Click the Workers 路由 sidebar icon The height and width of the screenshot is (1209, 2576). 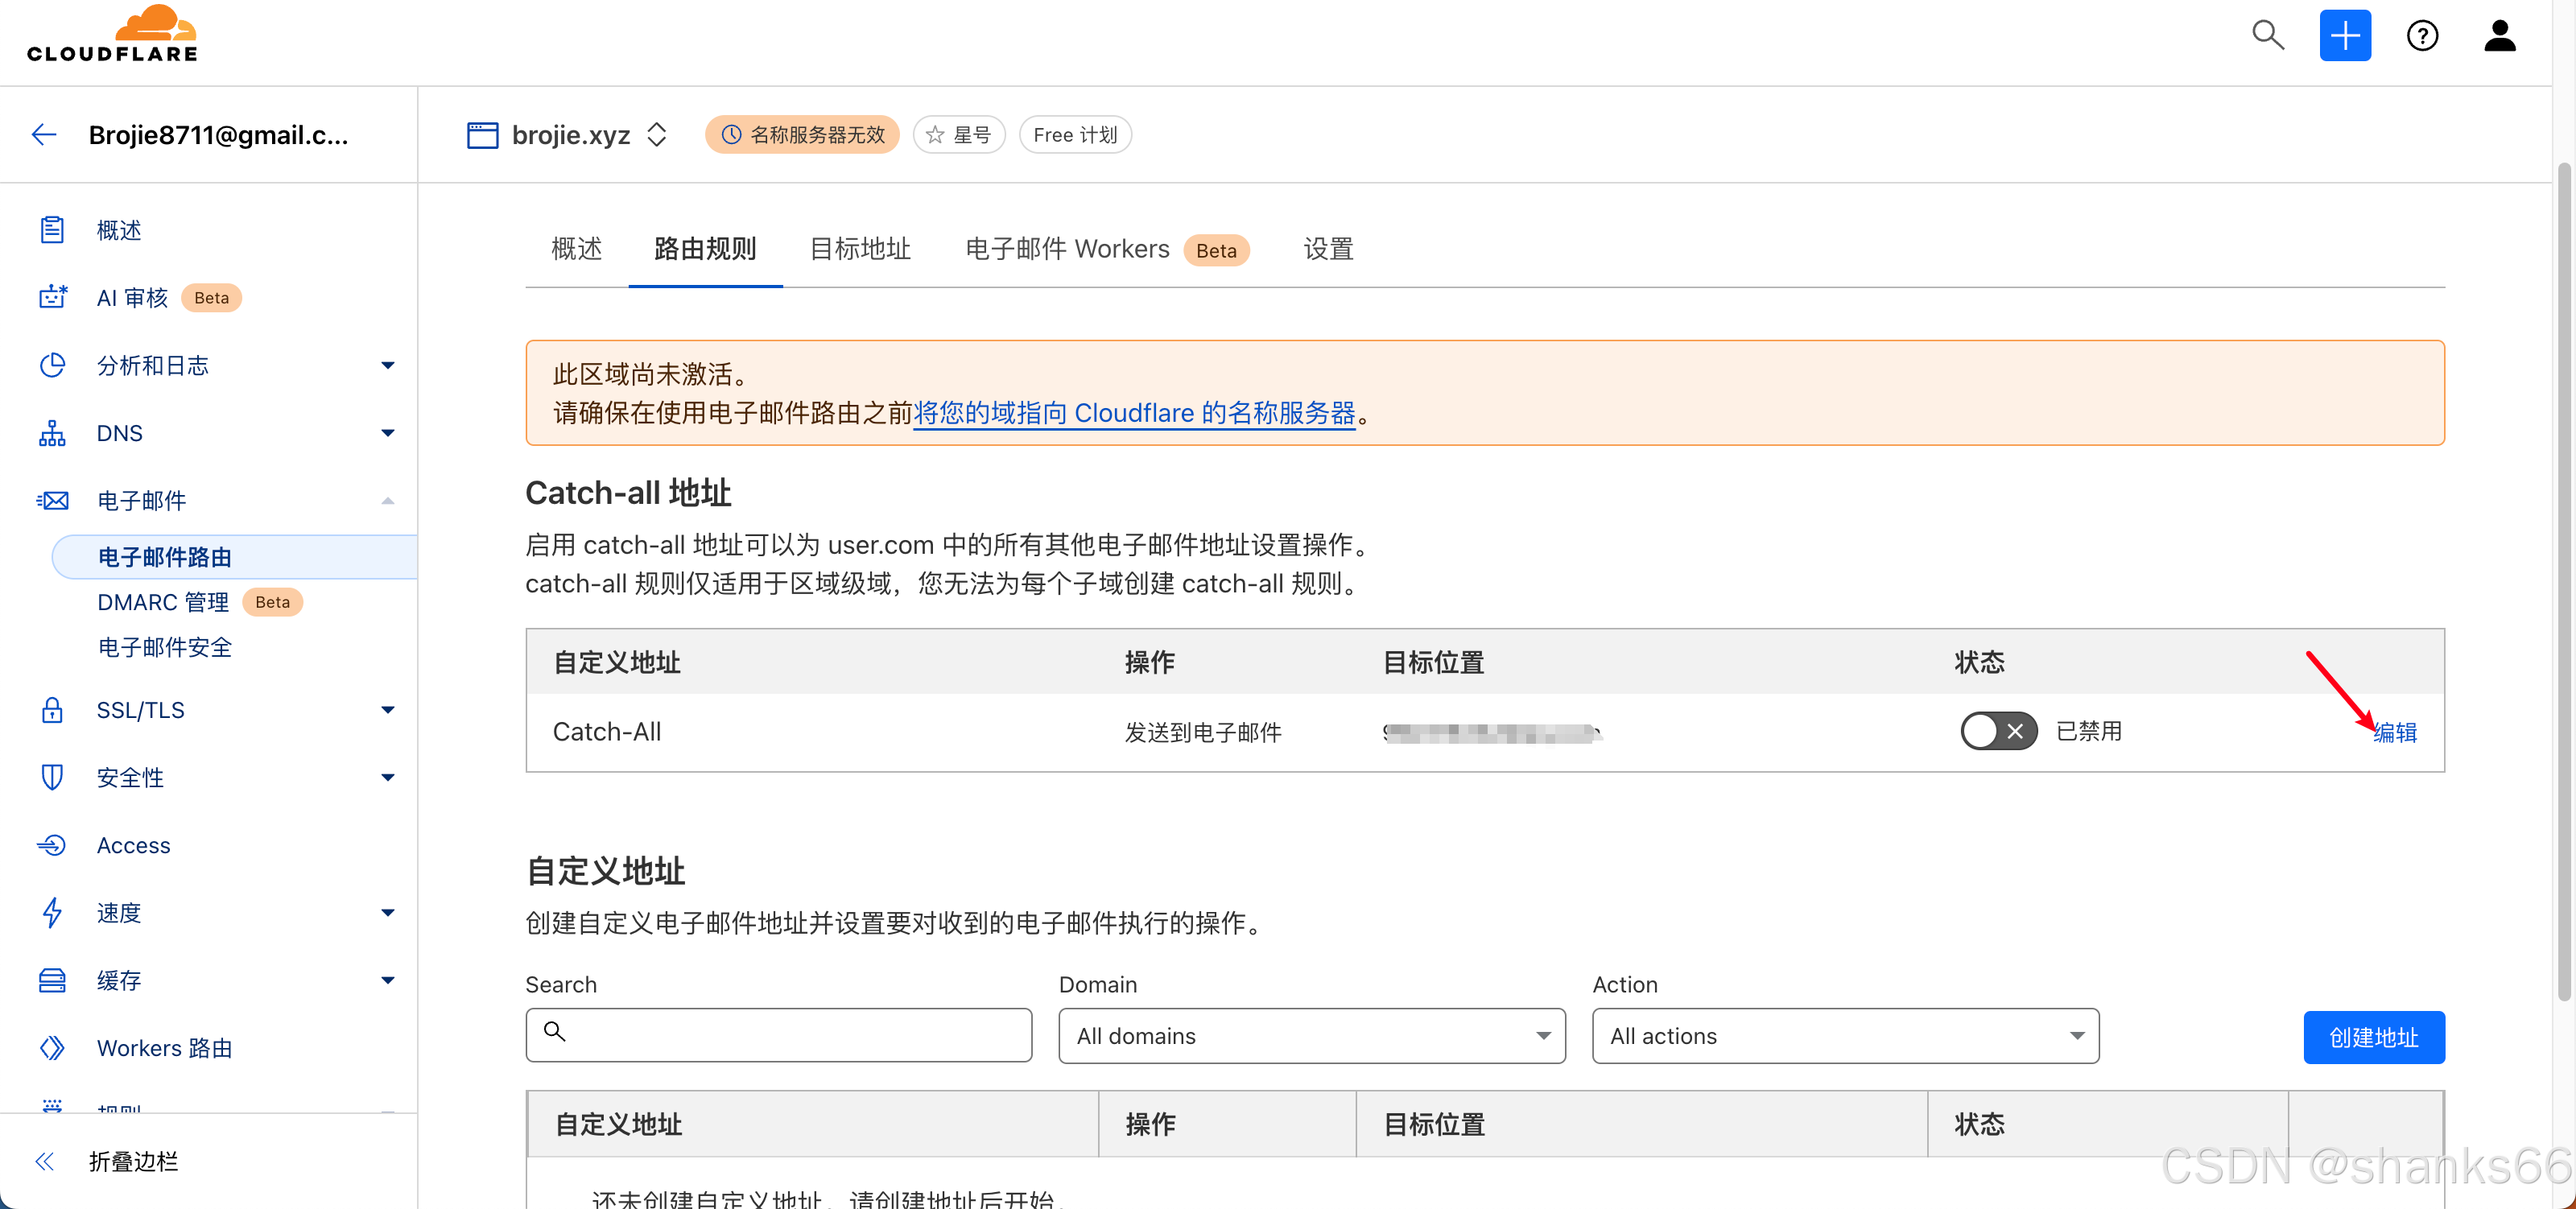tap(52, 1047)
